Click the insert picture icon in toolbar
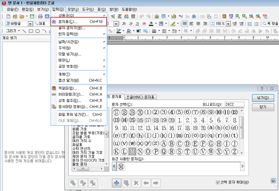The height and width of the screenshot is (191, 279). (156, 16)
